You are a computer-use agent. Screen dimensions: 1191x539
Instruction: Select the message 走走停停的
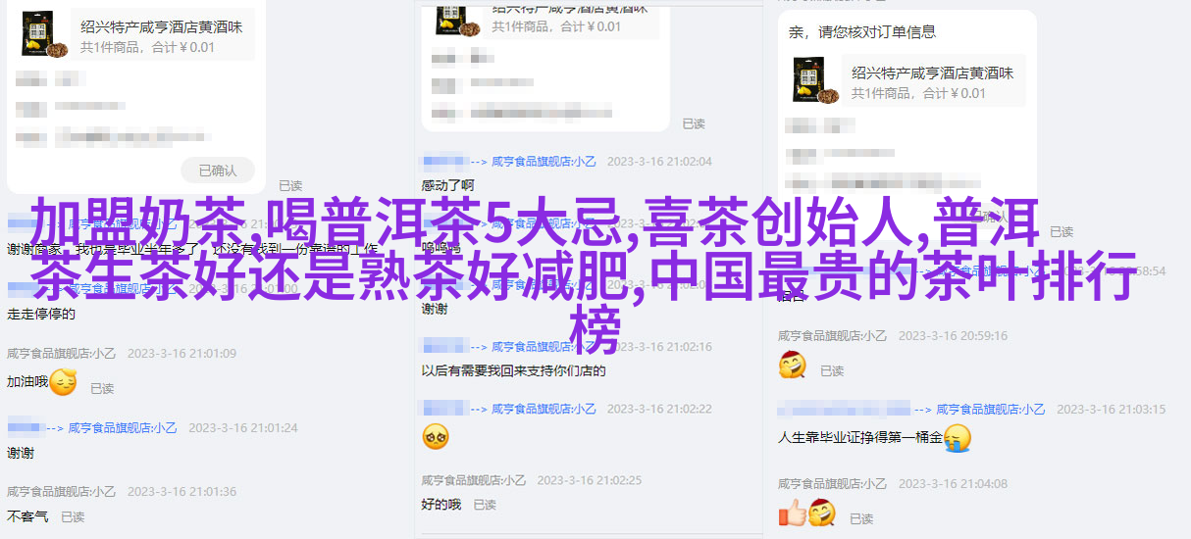[x=41, y=314]
